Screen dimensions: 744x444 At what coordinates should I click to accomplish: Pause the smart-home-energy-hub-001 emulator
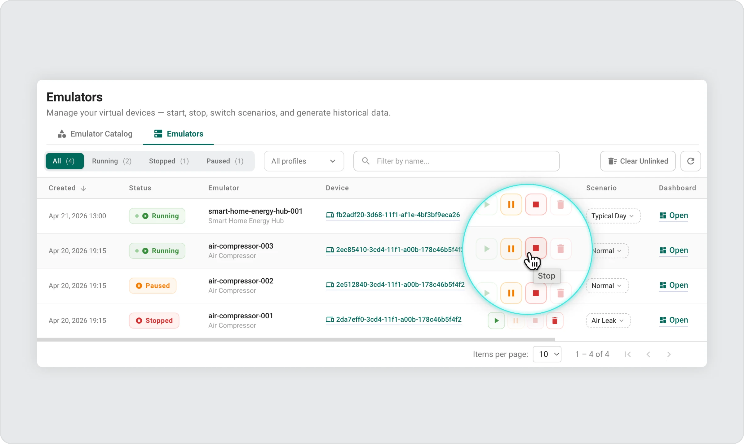pos(511,204)
